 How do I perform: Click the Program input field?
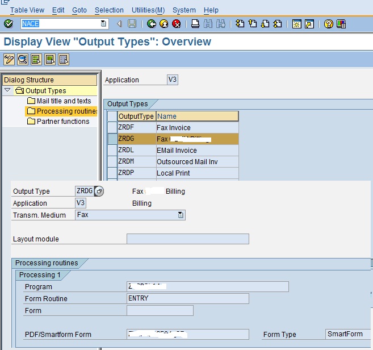click(208, 286)
